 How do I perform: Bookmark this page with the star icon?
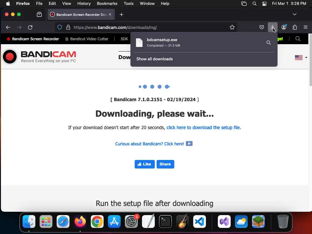232,27
